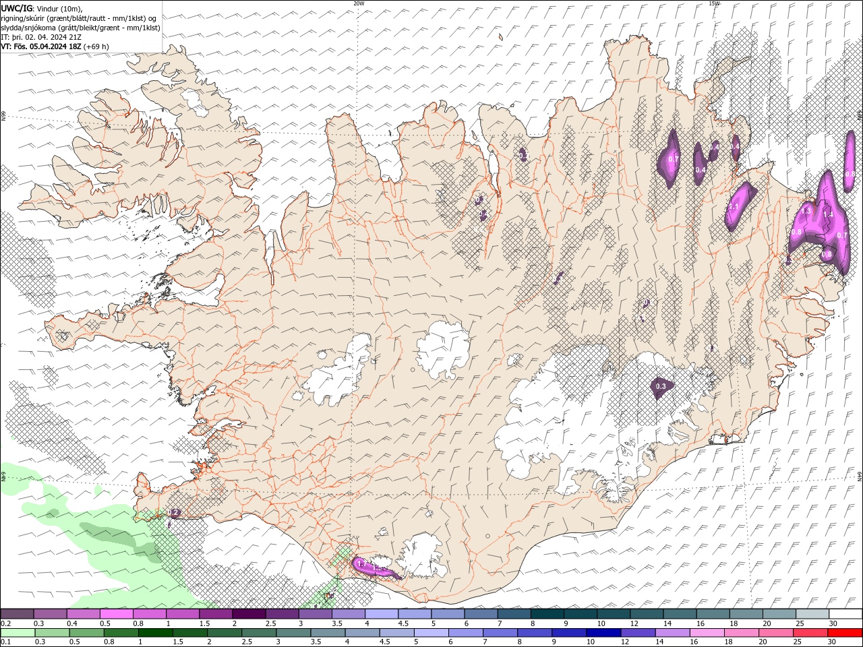Pick the medium green 0.5 rain swatch
The height and width of the screenshot is (647, 863).
point(86,633)
